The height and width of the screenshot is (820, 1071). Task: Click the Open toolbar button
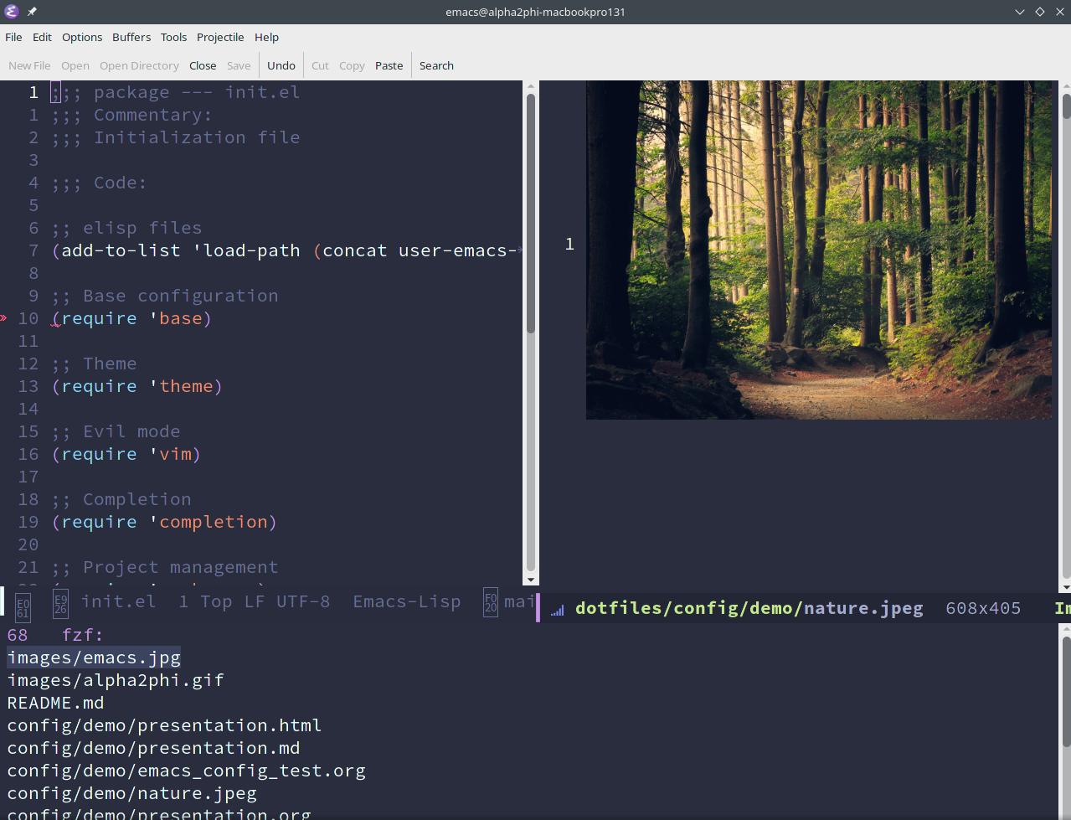(75, 65)
